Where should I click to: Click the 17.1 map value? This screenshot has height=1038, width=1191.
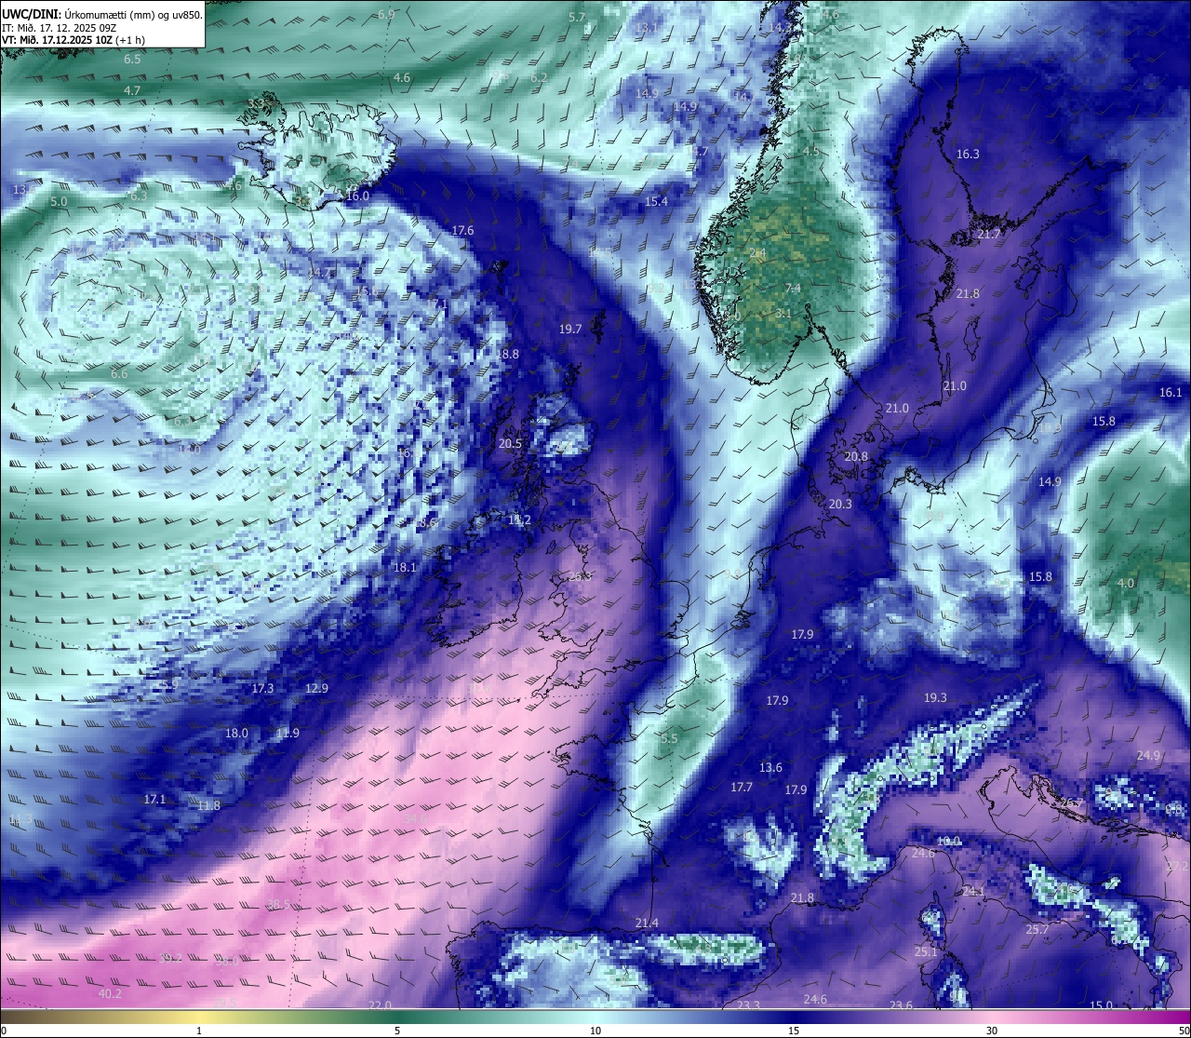pyautogui.click(x=154, y=799)
